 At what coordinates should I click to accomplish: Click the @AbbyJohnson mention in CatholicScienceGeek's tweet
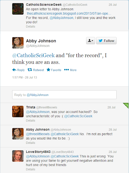(x=61, y=18)
